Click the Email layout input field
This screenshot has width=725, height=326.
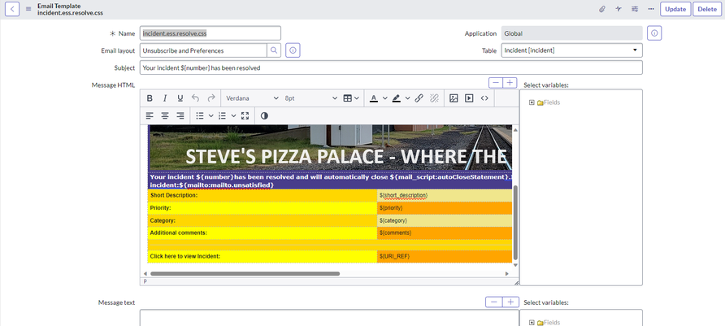[x=203, y=50]
